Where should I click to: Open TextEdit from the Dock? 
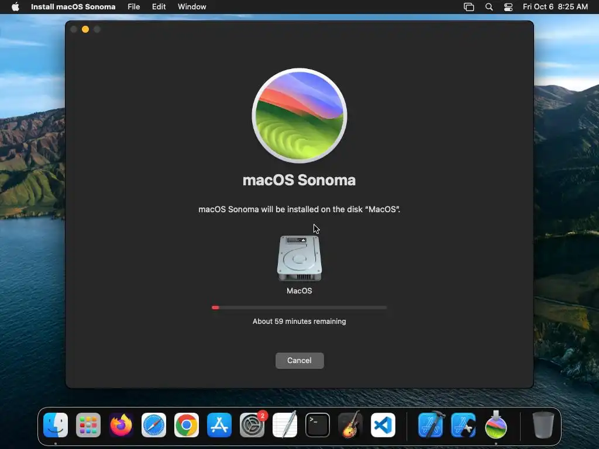coord(285,425)
